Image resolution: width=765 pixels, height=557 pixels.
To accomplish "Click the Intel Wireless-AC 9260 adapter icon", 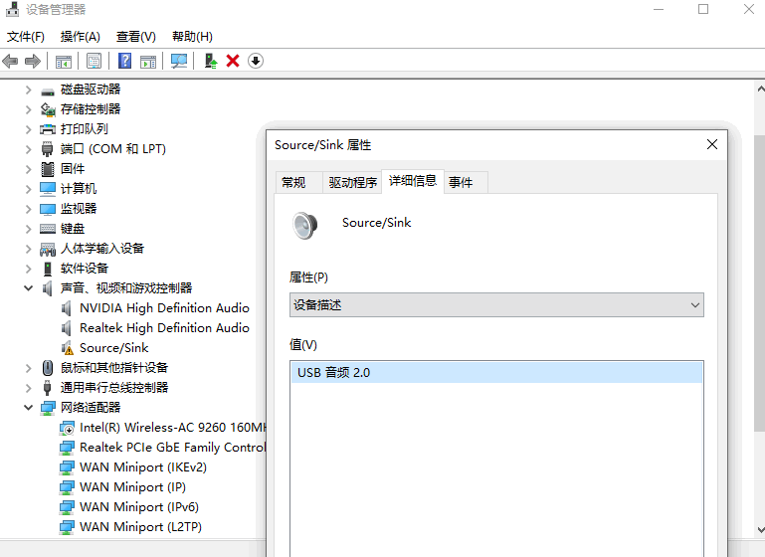I will 67,428.
